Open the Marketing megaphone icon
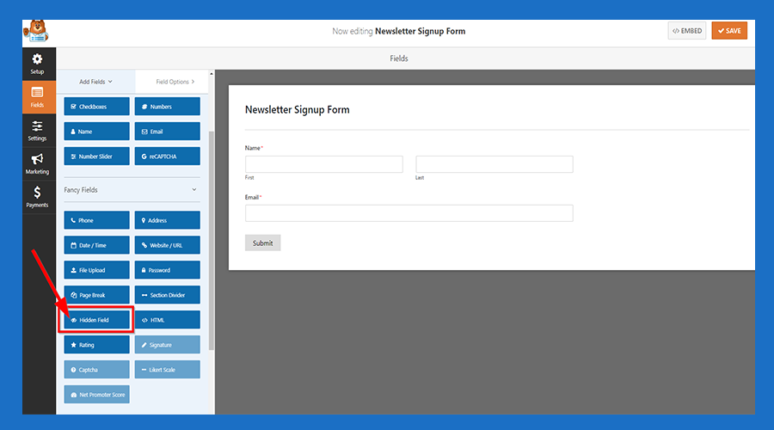The height and width of the screenshot is (430, 774). point(37,163)
